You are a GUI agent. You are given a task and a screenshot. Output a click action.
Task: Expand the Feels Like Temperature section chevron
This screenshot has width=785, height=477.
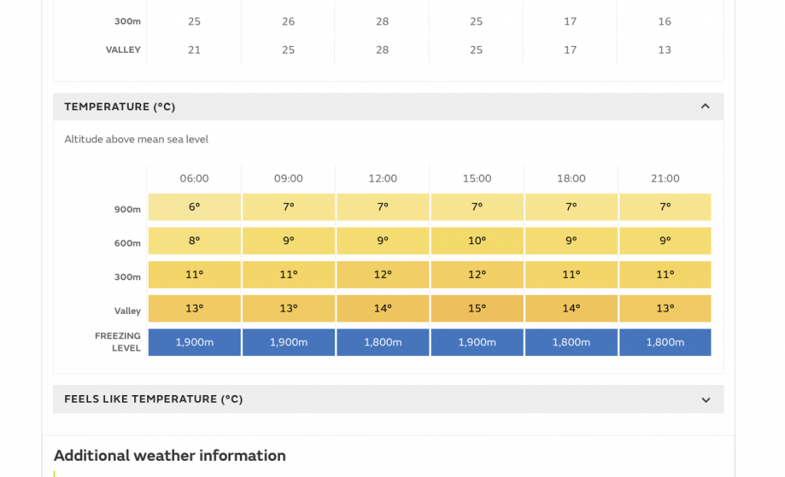pos(705,400)
